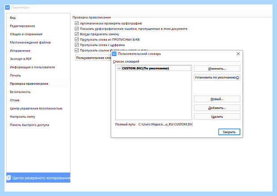Click the full path C:\Users\Мара\A...u_RU\CUSTOM.DIC text
The width and height of the screenshot is (277, 196).
(165, 124)
